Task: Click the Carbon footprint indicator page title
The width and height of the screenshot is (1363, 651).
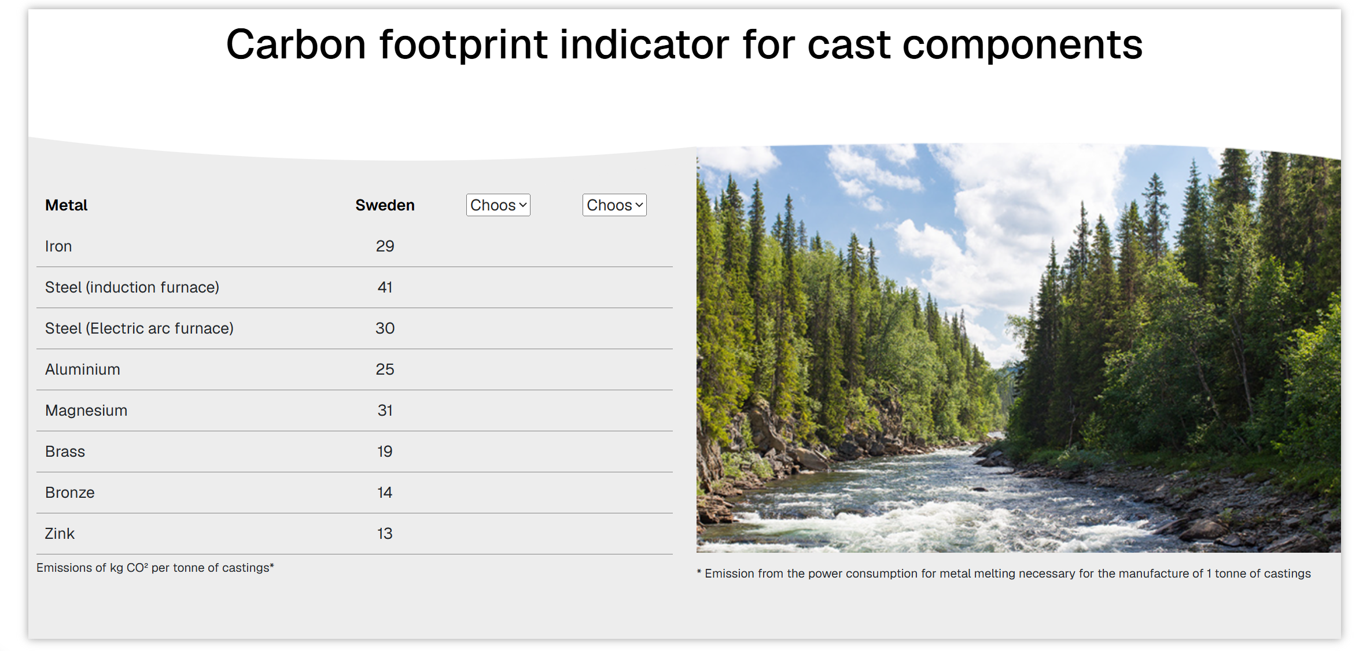Action: pos(684,45)
